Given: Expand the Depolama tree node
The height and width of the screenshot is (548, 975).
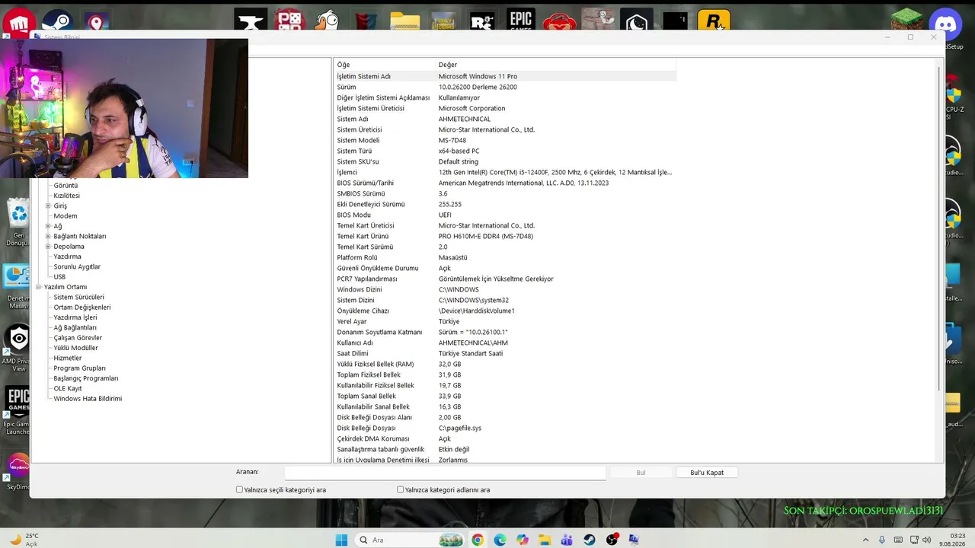Looking at the screenshot, I should tap(48, 247).
